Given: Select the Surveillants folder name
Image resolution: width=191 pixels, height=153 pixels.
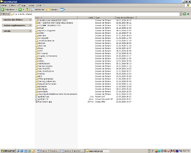Looking at the screenshot, I should (x=43, y=91).
